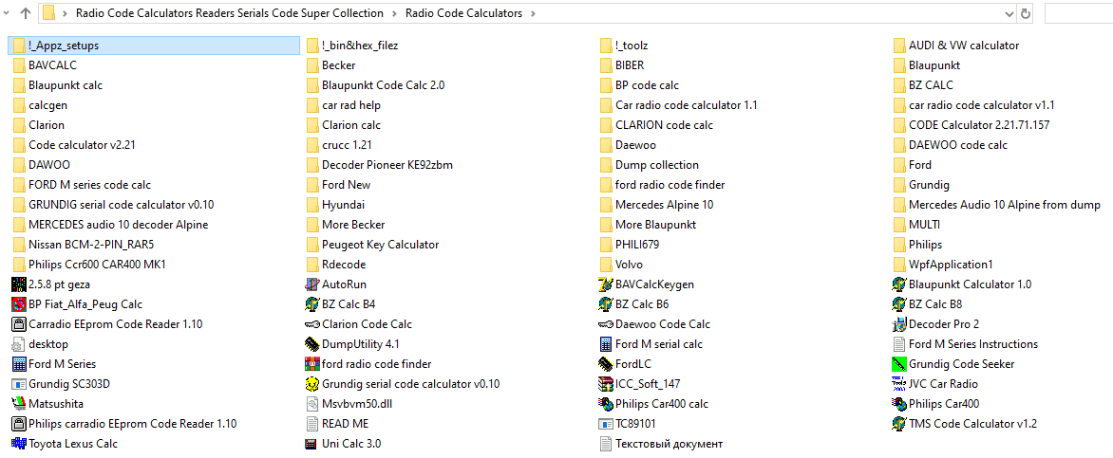The image size is (1113, 458).
Task: Click the desktop settings file icon
Action: [19, 344]
